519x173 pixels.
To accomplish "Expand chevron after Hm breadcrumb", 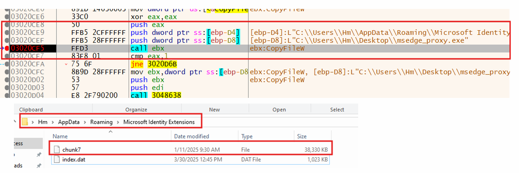I will (53, 122).
